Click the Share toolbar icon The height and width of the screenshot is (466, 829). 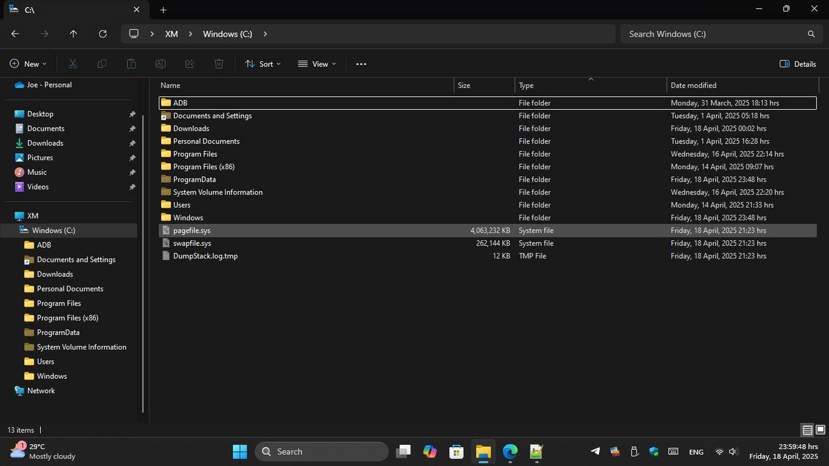[x=190, y=64]
